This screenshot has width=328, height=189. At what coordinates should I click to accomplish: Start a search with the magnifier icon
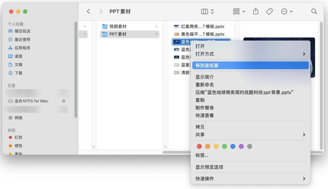(314, 11)
